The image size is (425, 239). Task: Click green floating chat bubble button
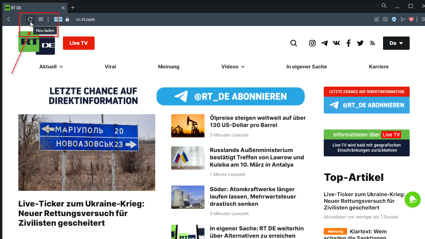coord(413,199)
